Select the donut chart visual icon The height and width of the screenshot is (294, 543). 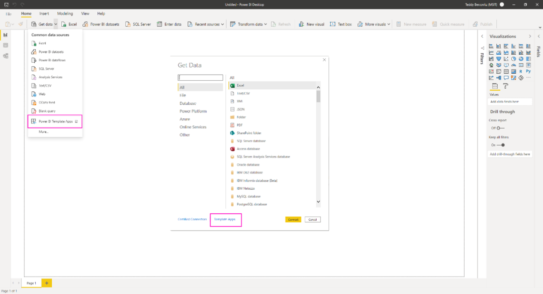[521, 59]
